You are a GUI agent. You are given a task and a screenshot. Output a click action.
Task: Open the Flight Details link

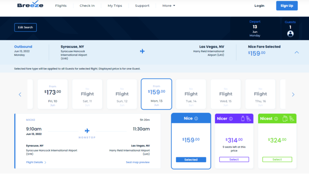pyautogui.click(x=35, y=162)
